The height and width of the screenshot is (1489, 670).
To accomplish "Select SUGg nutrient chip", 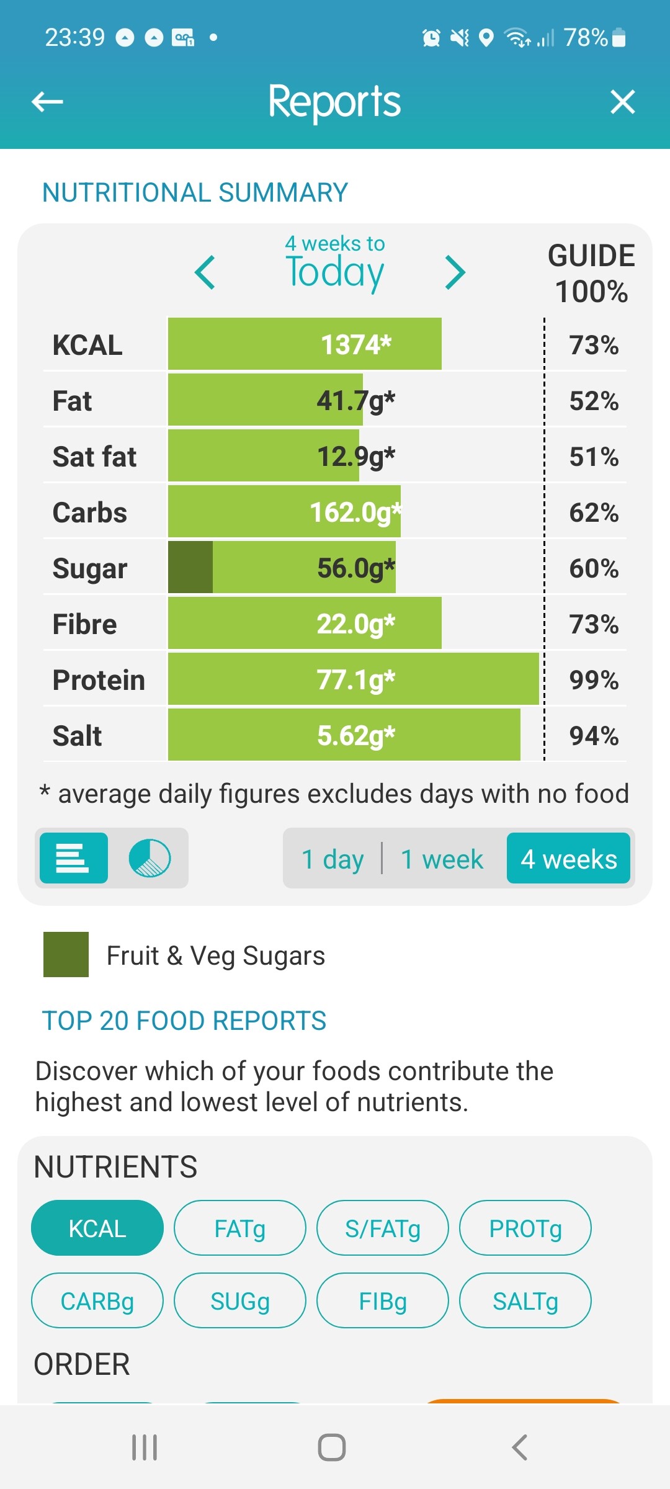I will (x=240, y=1301).
